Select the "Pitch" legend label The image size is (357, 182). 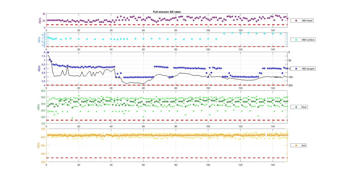(304, 107)
